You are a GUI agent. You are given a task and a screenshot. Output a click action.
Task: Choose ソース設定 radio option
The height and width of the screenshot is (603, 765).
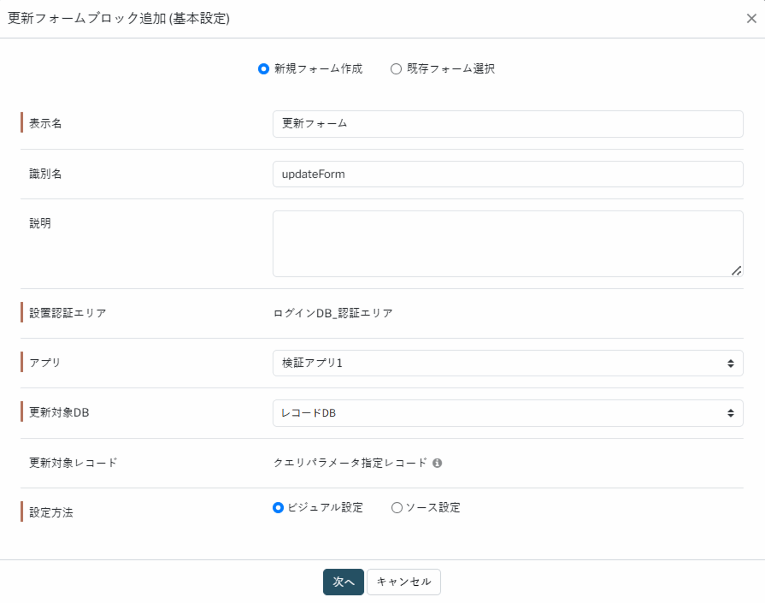397,508
